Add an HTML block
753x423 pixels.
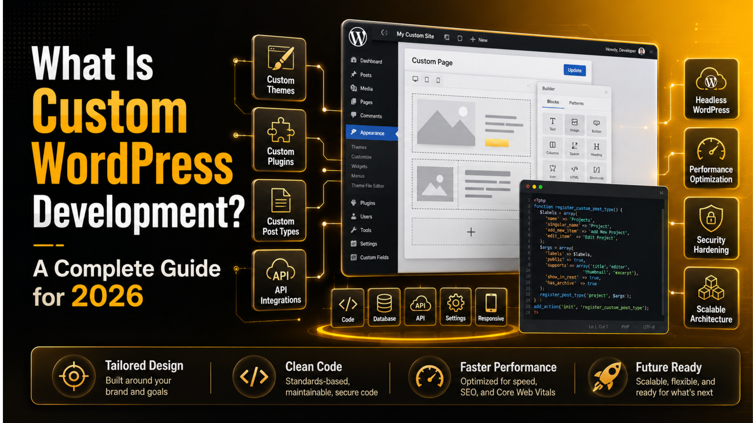coord(574,172)
